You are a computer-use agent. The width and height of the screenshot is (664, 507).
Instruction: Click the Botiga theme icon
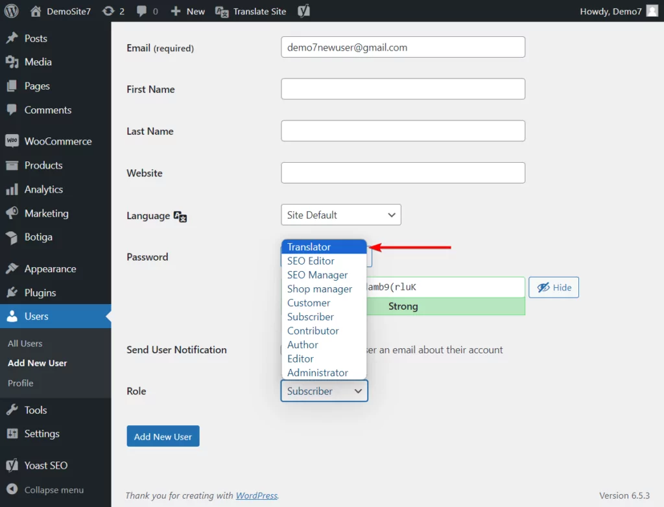coord(12,237)
